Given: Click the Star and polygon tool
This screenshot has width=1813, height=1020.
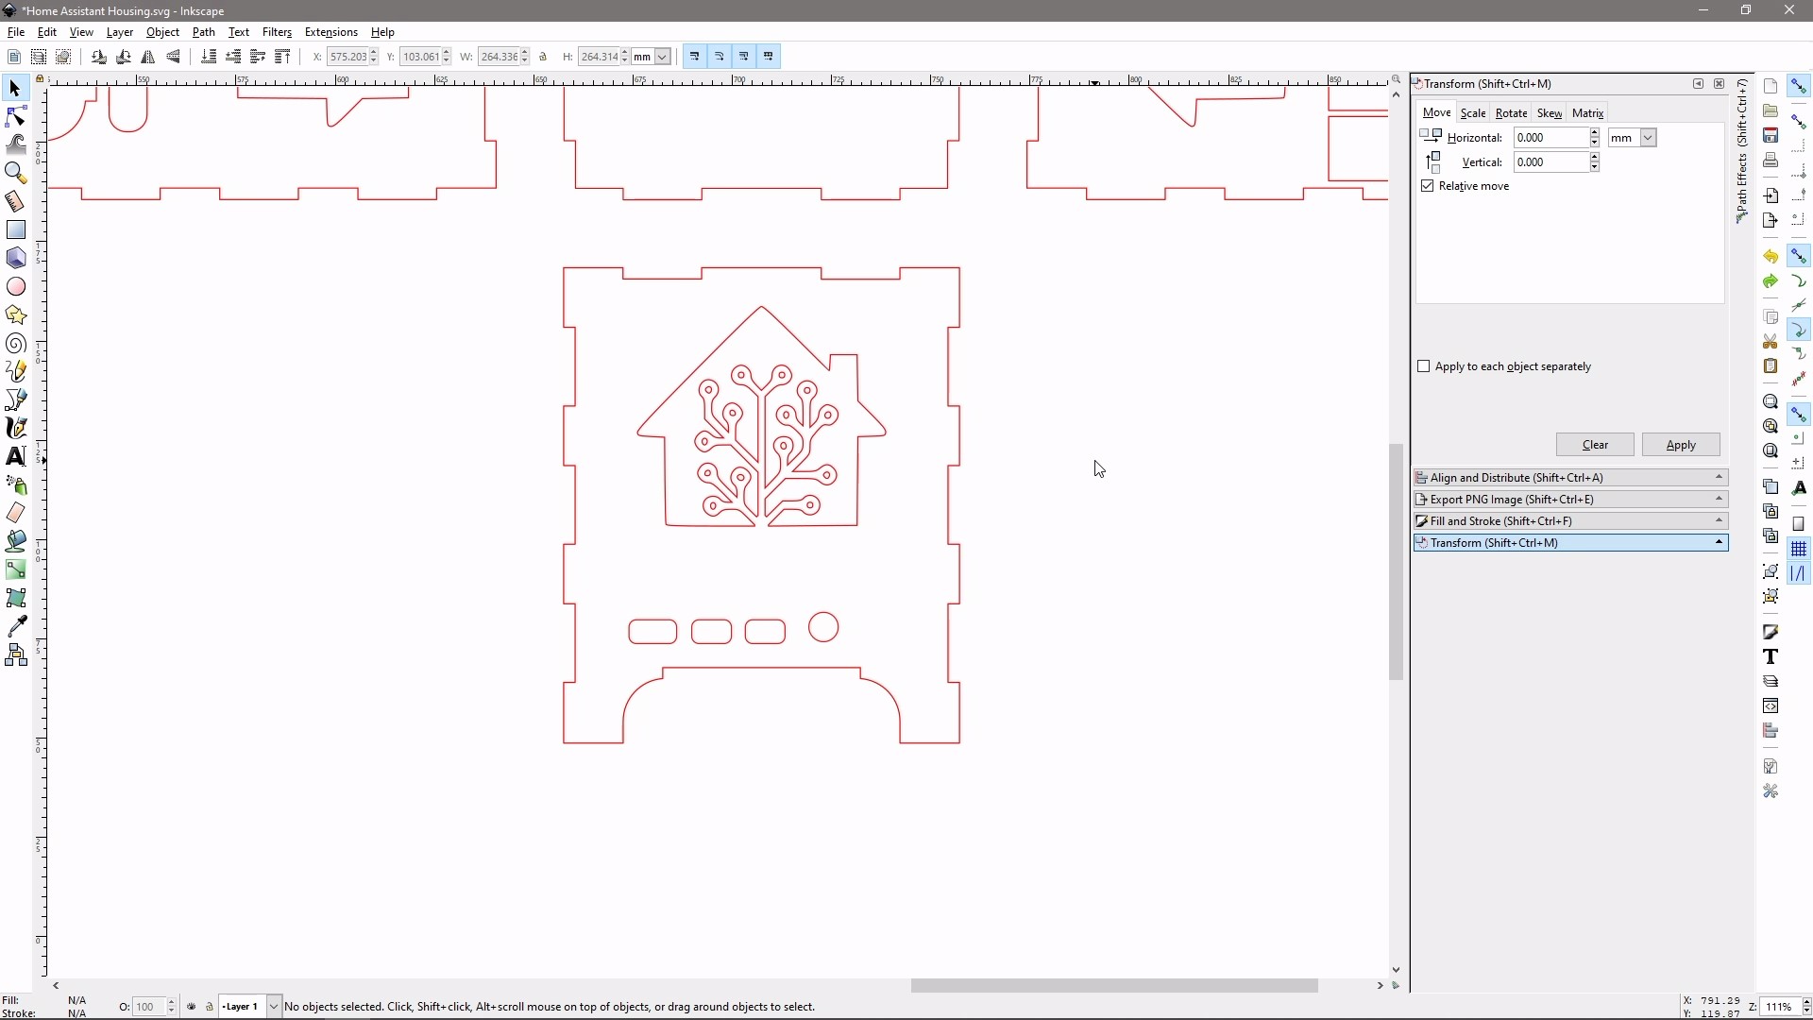Looking at the screenshot, I should 16,315.
